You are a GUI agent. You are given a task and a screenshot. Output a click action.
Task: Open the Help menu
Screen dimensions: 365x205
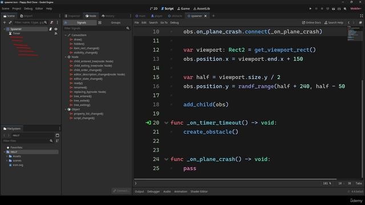click(x=49, y=9)
